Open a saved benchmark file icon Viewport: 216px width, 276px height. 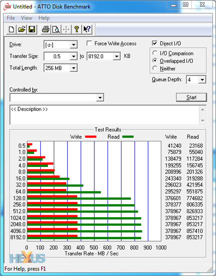coord(22,29)
